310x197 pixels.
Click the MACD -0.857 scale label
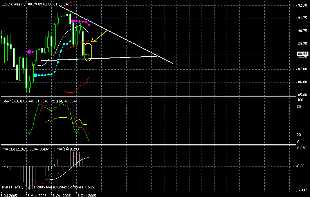point(302,189)
